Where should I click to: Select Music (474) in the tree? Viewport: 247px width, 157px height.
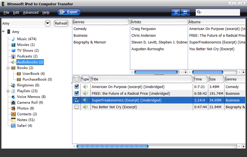pos(27,39)
